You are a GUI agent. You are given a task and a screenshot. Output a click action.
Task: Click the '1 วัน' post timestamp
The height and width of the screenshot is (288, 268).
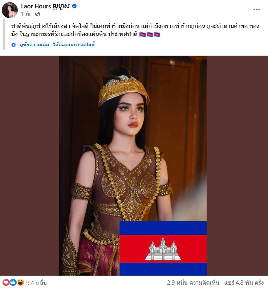pos(26,14)
